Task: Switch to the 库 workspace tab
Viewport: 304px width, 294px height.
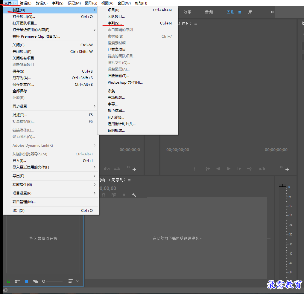Action: click(x=250, y=12)
